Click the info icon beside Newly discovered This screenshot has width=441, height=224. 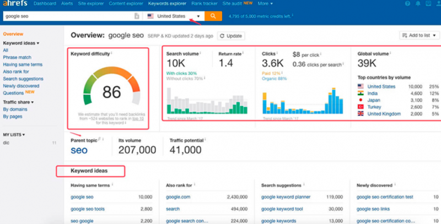click(x=395, y=184)
